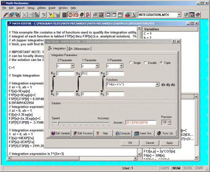The image size is (210, 172).
Task: Click the Edit Variable button
Action: (60, 133)
